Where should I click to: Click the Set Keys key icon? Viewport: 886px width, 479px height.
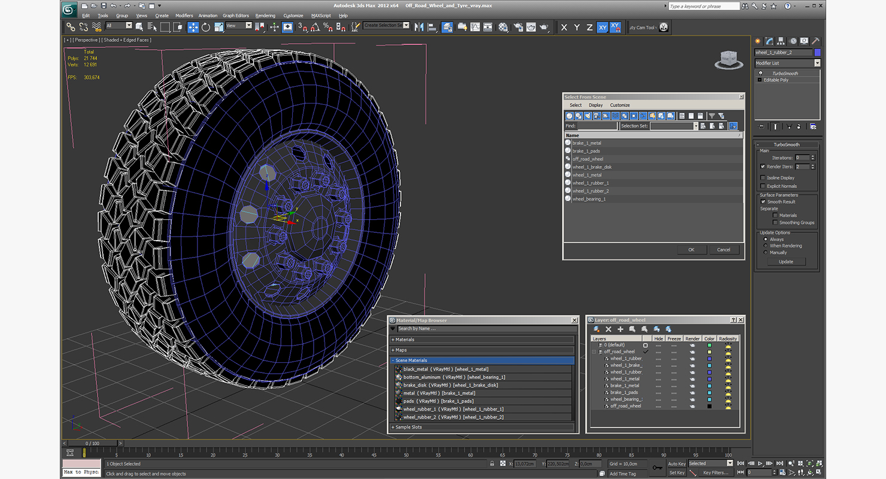click(657, 468)
